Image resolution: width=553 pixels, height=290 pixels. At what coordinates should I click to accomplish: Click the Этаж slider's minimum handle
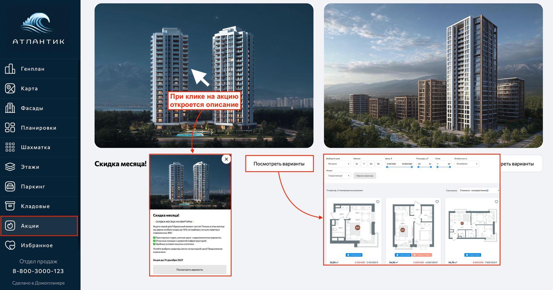tap(438, 167)
